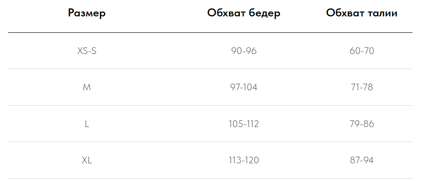Viewport: 421px width, 181px height.
Task: Click hip value 113-120
Action: click(244, 160)
